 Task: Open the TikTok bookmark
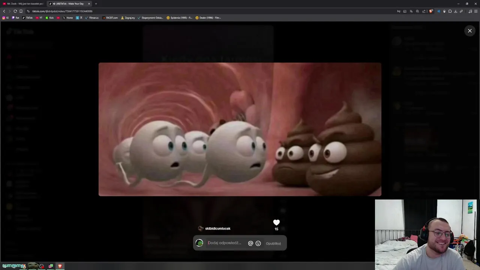click(27, 18)
